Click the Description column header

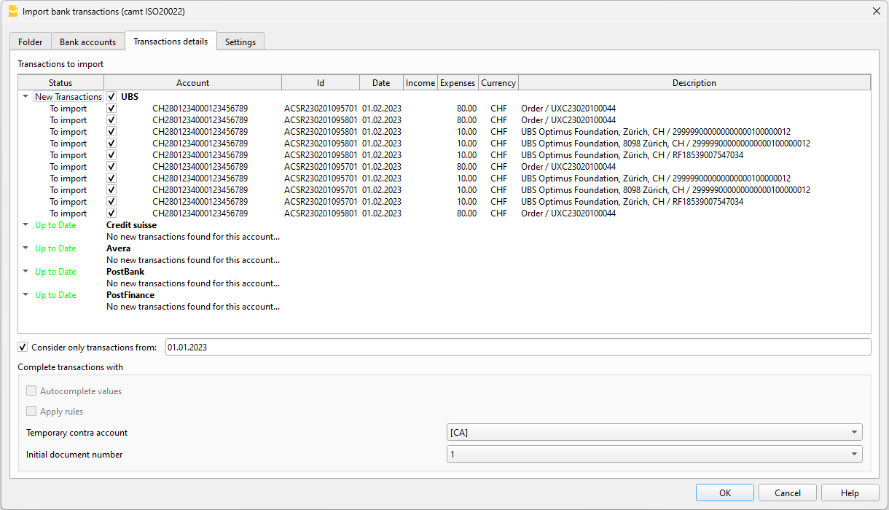pos(694,82)
